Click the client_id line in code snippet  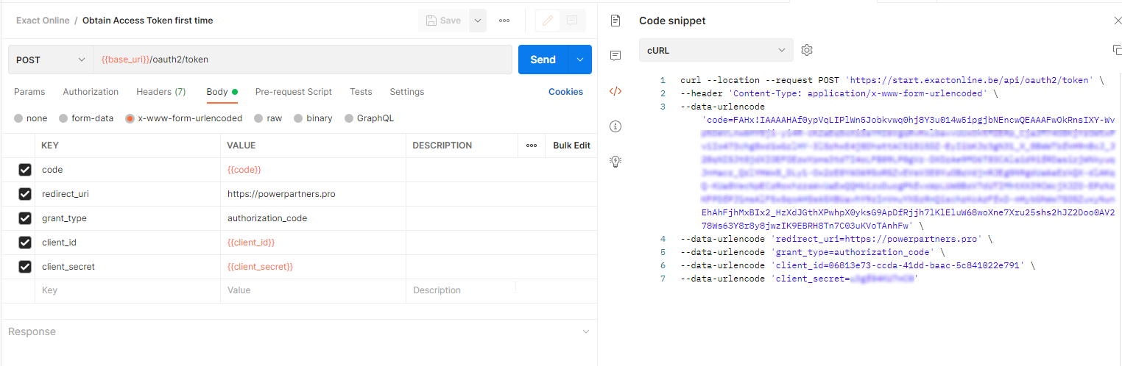858,265
